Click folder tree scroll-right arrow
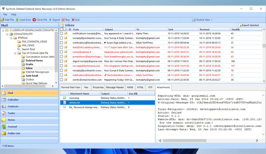This screenshot has width=266, height=154. point(52,86)
